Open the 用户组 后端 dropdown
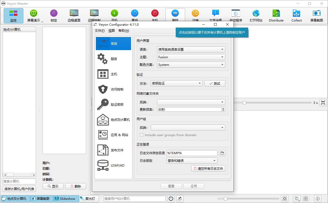The width and height of the screenshot is (328, 203). click(188, 128)
